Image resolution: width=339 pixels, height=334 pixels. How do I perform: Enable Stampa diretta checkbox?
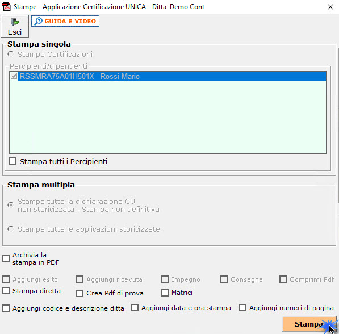tap(6, 290)
